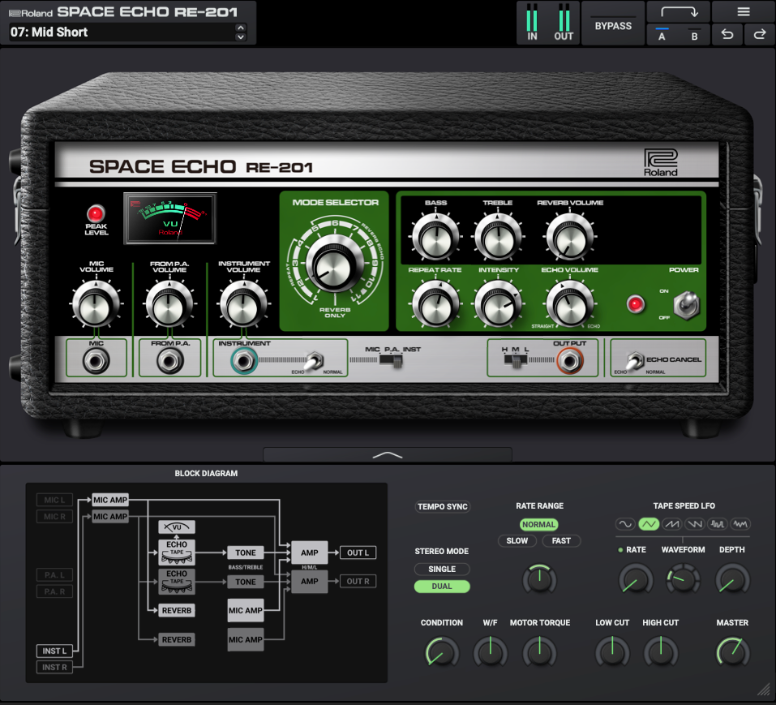Switch to the B comparison slot
This screenshot has width=776, height=705.
(695, 36)
